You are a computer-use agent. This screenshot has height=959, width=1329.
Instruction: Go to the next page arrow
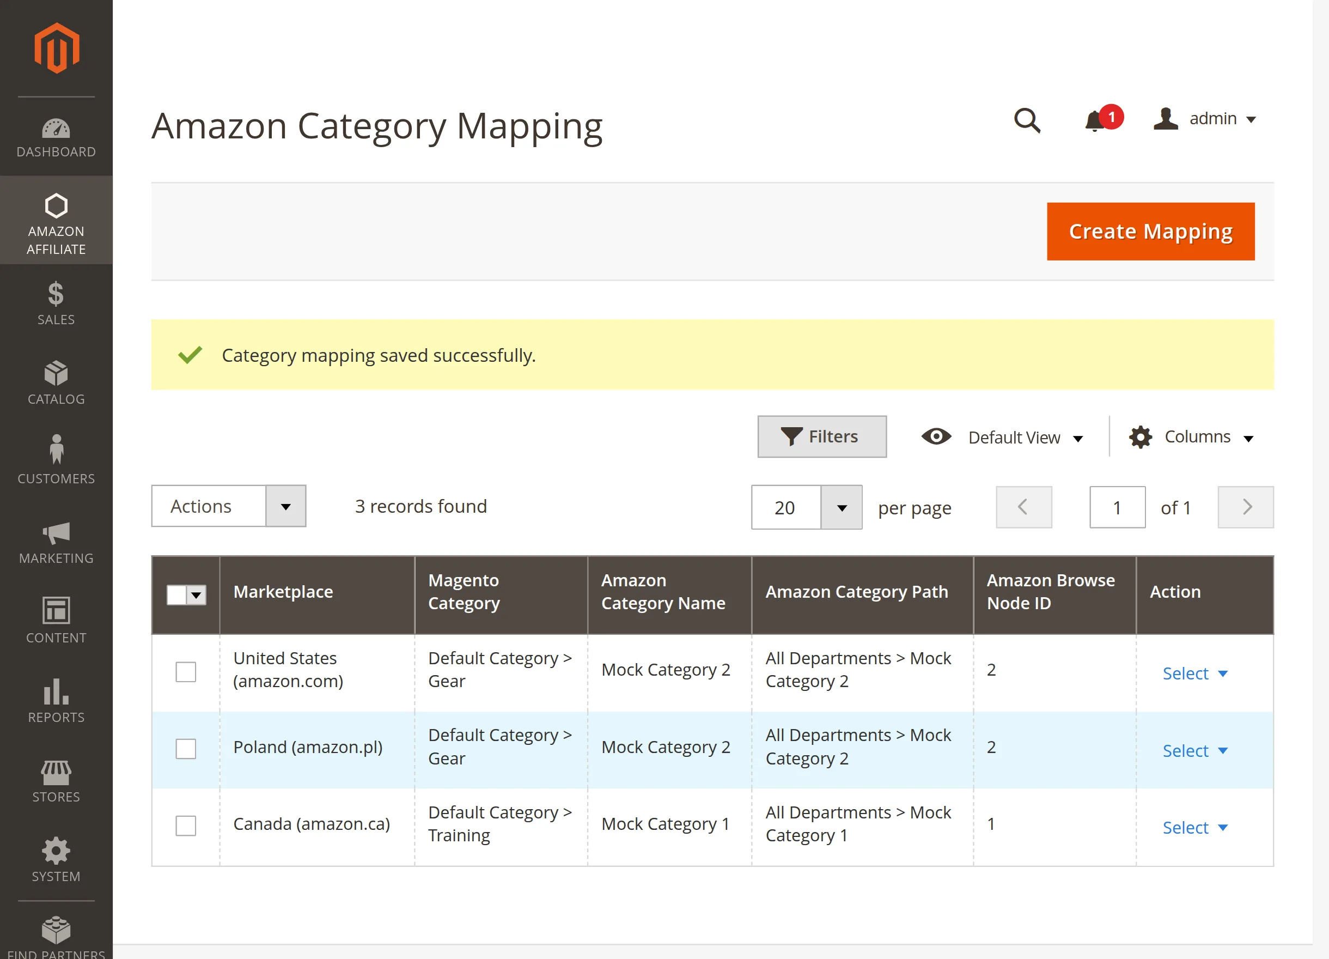pos(1246,507)
